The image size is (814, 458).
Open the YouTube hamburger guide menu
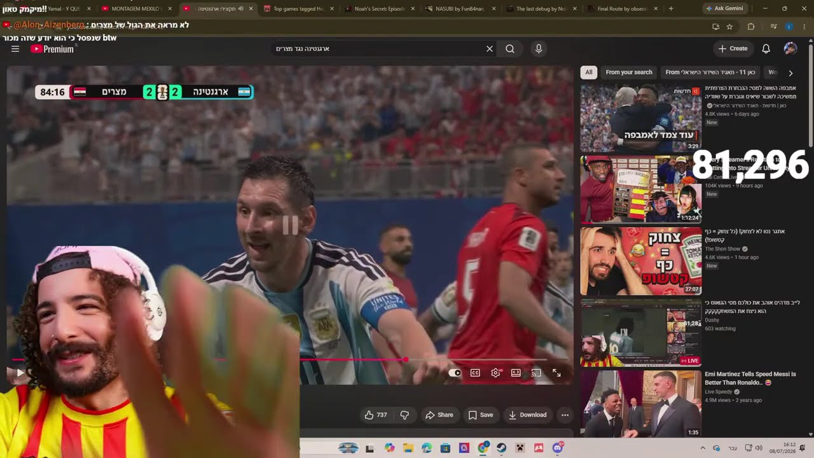tap(15, 48)
